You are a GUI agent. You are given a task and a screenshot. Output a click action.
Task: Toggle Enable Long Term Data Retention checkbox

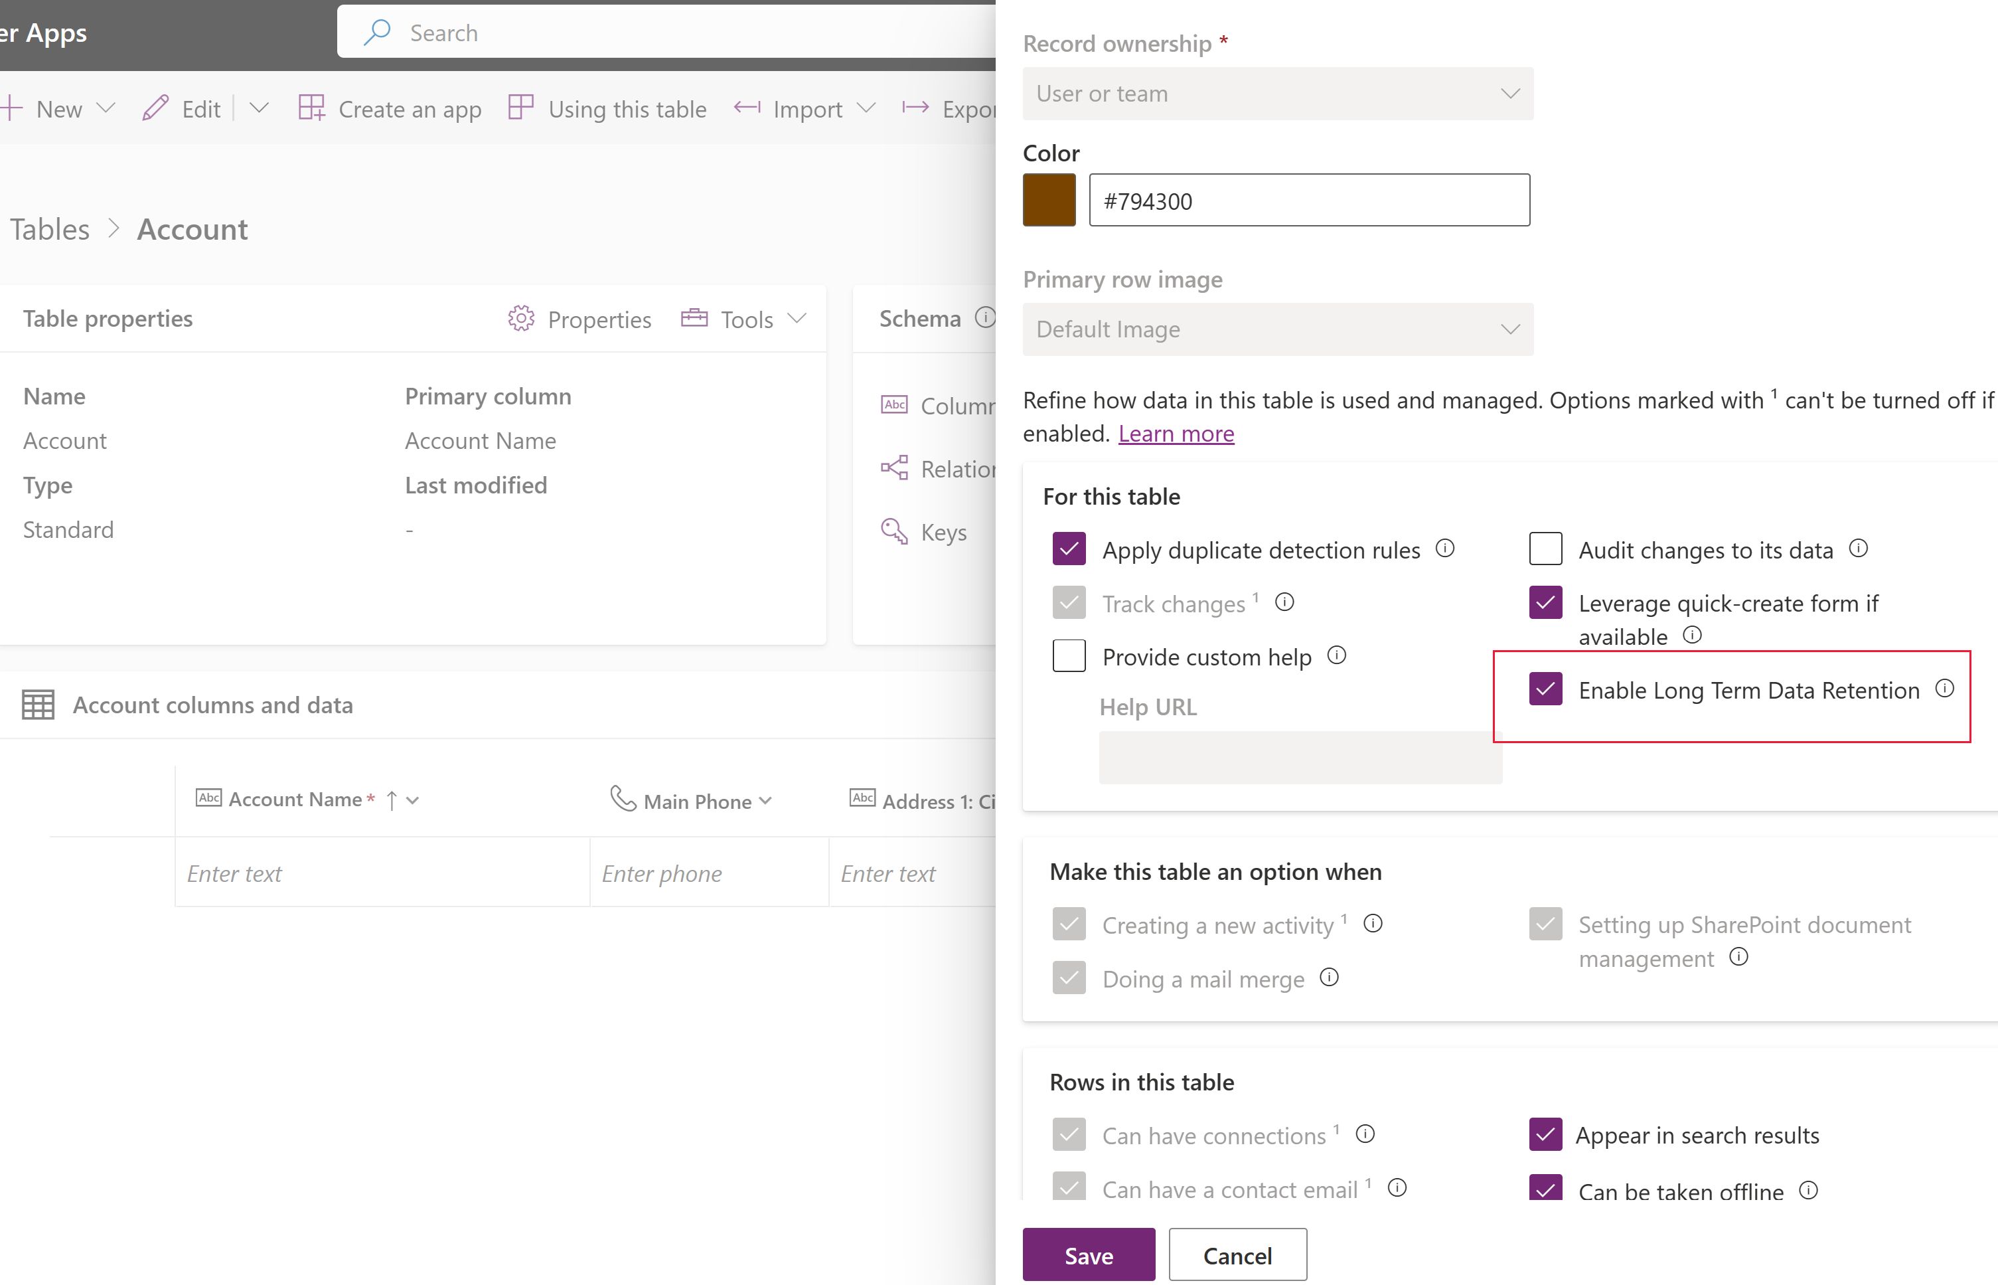[1542, 688]
